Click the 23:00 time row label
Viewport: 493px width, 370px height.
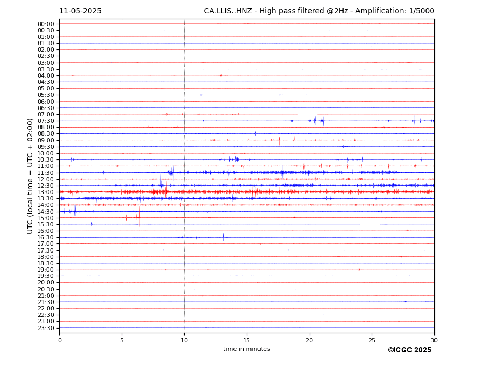pos(46,322)
